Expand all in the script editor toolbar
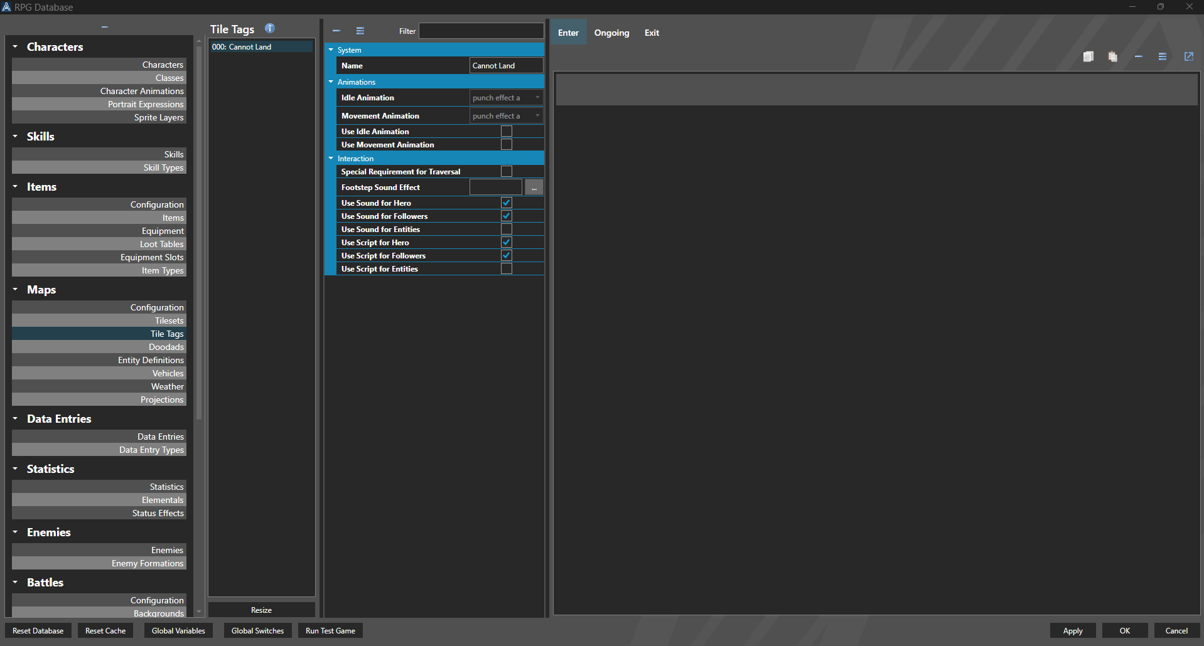The height and width of the screenshot is (646, 1204). [x=1163, y=56]
